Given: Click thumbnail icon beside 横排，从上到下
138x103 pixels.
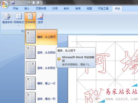Looking at the screenshot, I should tap(31, 37).
